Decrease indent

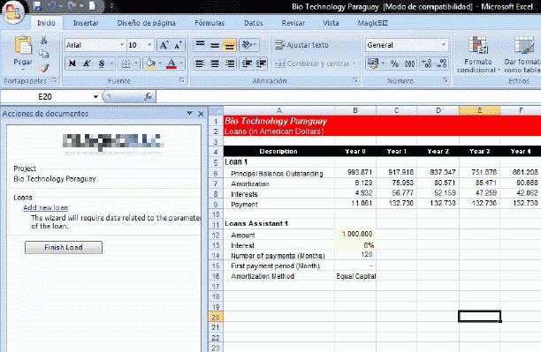pos(247,64)
